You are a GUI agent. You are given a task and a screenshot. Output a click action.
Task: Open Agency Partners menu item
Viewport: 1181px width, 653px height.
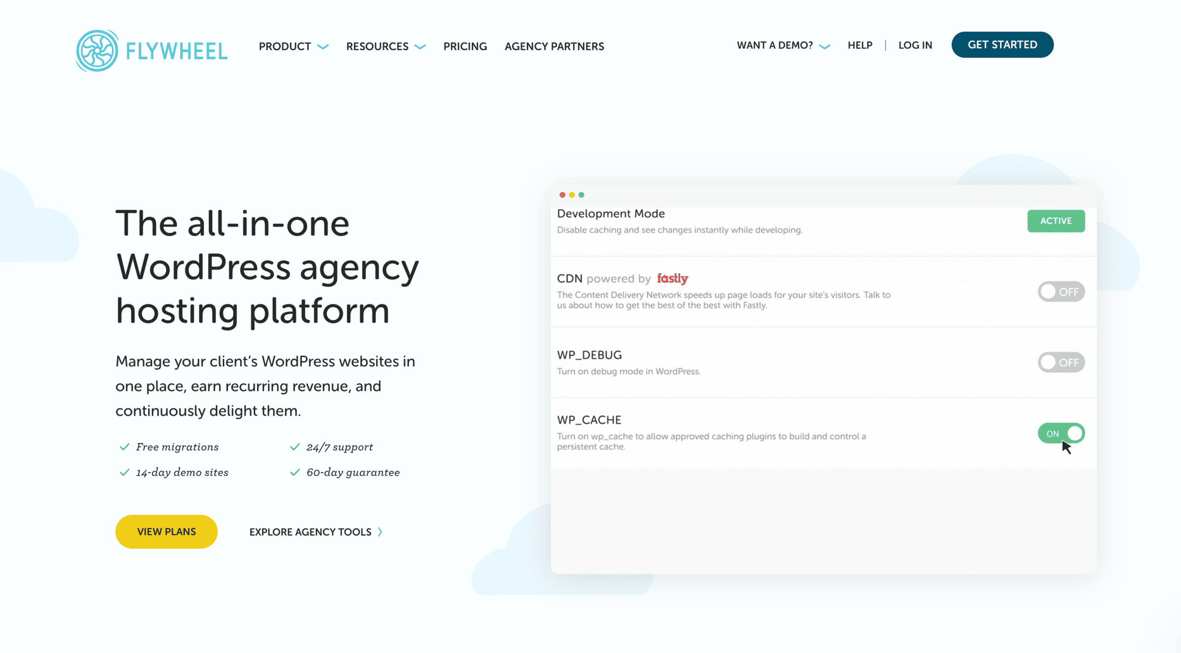tap(554, 47)
